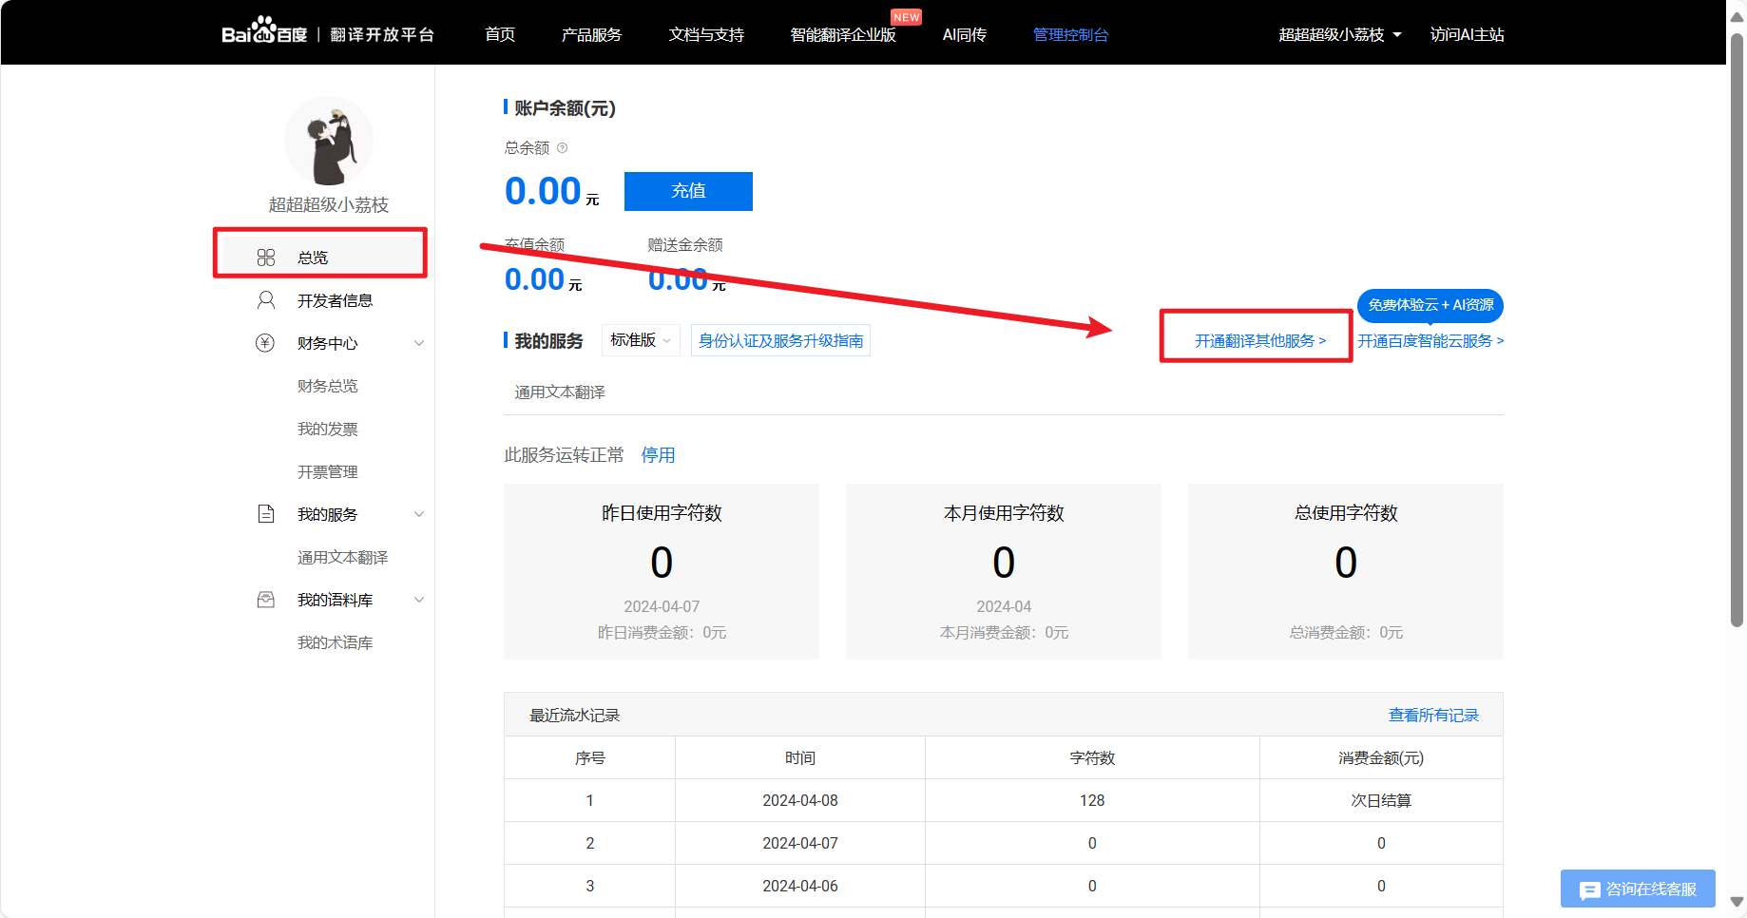Collapse the 我的语料库 sidebar section
Image resolution: width=1747 pixels, height=918 pixels.
pos(419,600)
